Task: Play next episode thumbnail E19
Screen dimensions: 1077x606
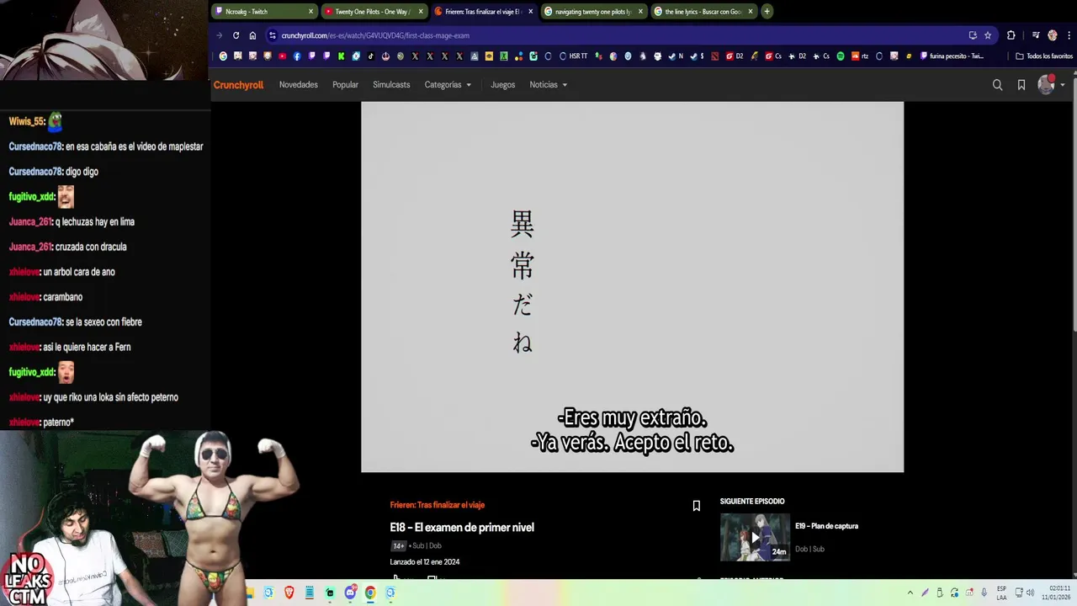Action: (755, 537)
